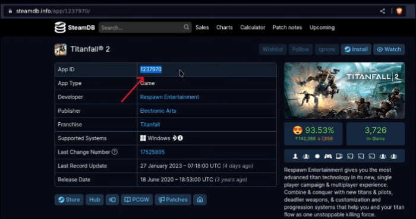416x219 pixels.
Task: Click the Titanfall 2 header image
Action: (344, 91)
